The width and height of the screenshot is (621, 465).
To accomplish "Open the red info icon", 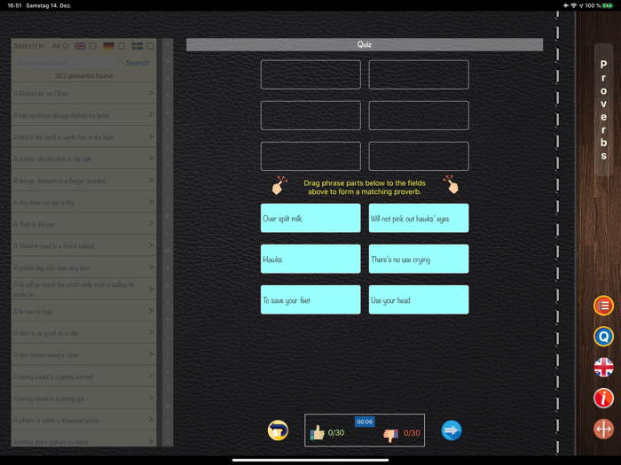I will 603,398.
